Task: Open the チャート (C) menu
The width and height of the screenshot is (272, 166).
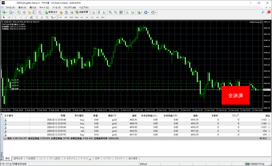Action: (44, 7)
